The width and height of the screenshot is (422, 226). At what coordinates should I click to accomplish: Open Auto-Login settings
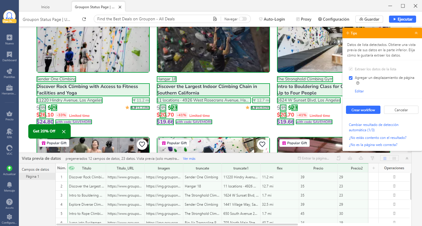click(272, 19)
